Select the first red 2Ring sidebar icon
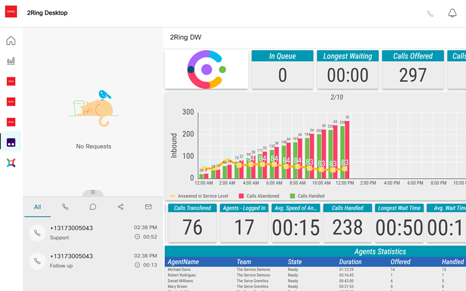The width and height of the screenshot is (466, 291). (11, 81)
